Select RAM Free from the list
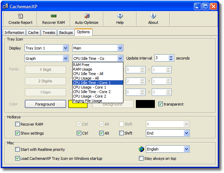 tap(98, 65)
